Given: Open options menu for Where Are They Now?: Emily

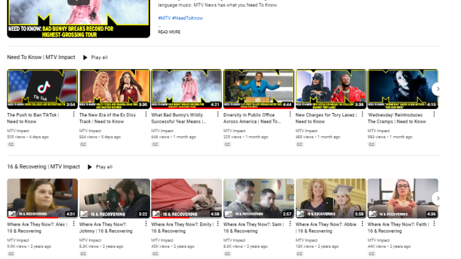Looking at the screenshot, I should click(x=218, y=224).
